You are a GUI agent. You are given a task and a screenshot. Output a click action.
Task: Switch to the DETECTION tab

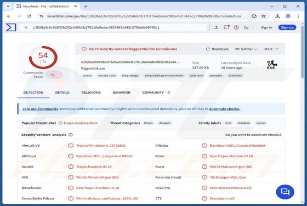tap(33, 93)
